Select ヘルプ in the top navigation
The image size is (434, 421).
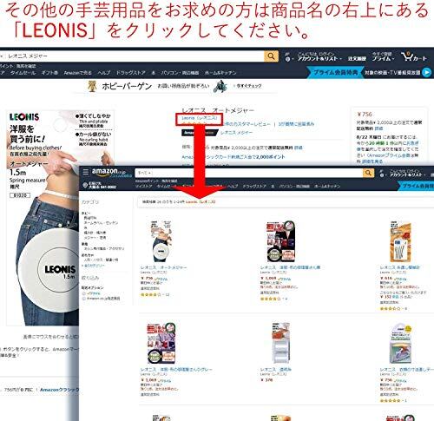(104, 73)
